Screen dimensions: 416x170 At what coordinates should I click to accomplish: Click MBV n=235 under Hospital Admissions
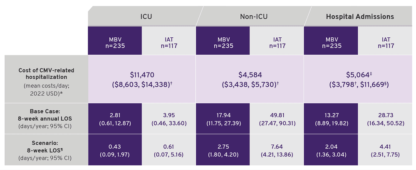tap(331, 42)
